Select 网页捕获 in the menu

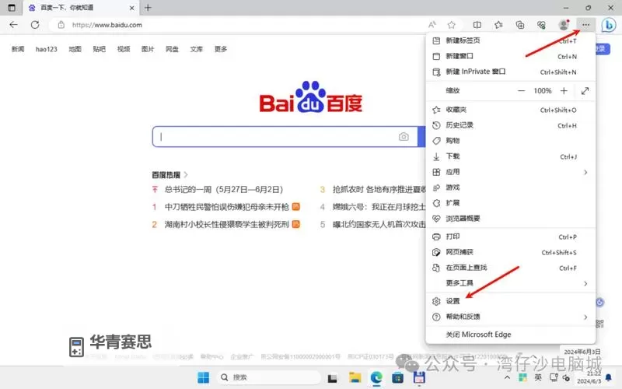pos(510,252)
